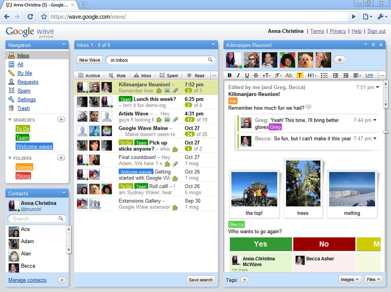Click the Sign out link
Viewport: 391px width, 292px height.
coord(376,31)
